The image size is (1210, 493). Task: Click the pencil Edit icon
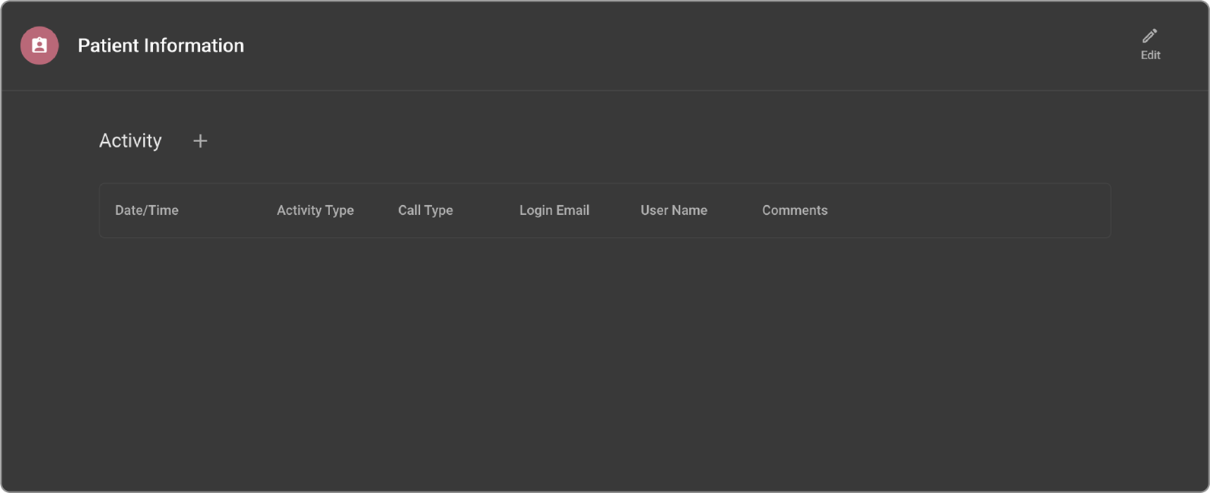click(x=1149, y=36)
